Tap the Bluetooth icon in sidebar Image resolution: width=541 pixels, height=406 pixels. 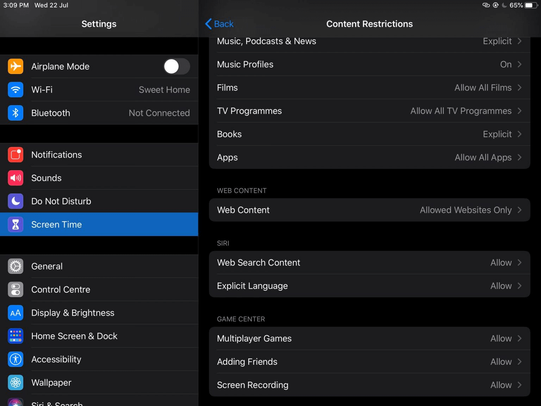(x=15, y=113)
